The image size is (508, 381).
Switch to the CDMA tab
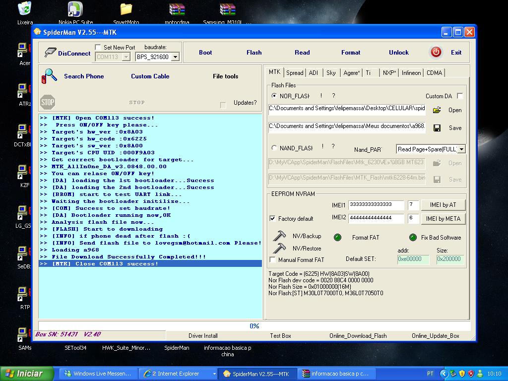point(434,73)
